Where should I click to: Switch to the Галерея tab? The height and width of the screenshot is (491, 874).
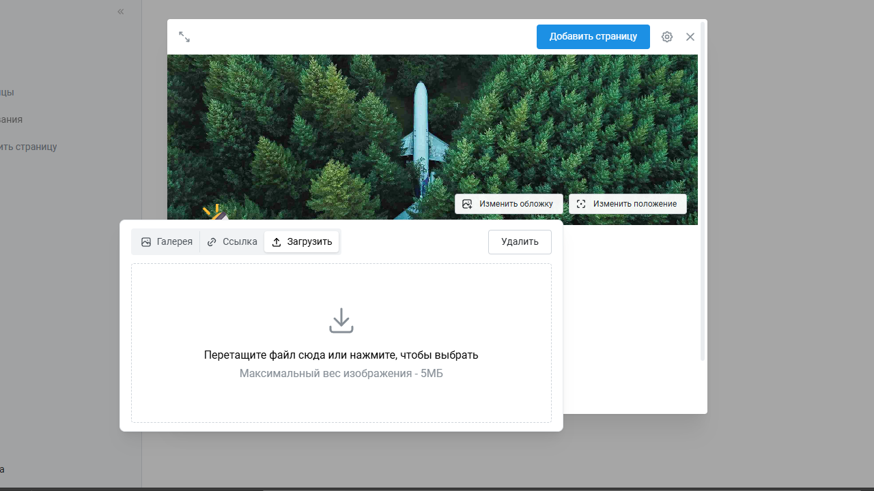(167, 242)
